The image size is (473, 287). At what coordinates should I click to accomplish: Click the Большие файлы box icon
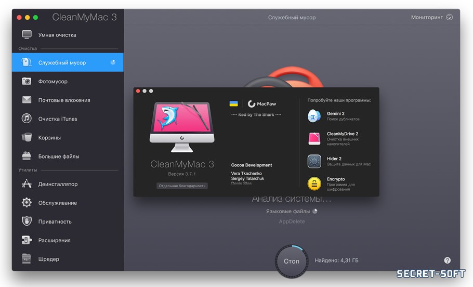pos(27,156)
